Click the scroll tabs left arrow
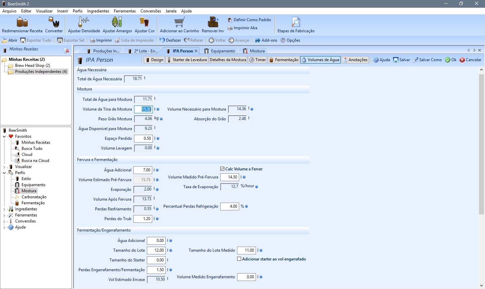 point(468,50)
